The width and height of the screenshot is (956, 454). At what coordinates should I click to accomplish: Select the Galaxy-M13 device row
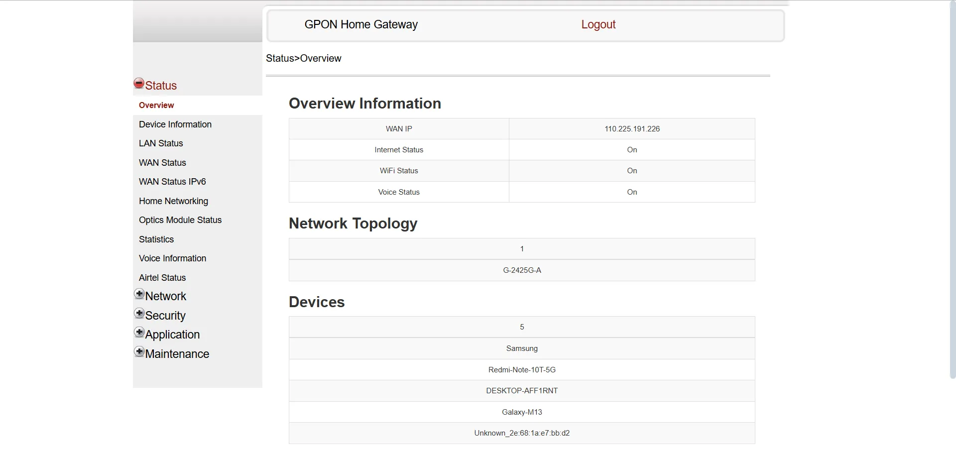(x=521, y=412)
